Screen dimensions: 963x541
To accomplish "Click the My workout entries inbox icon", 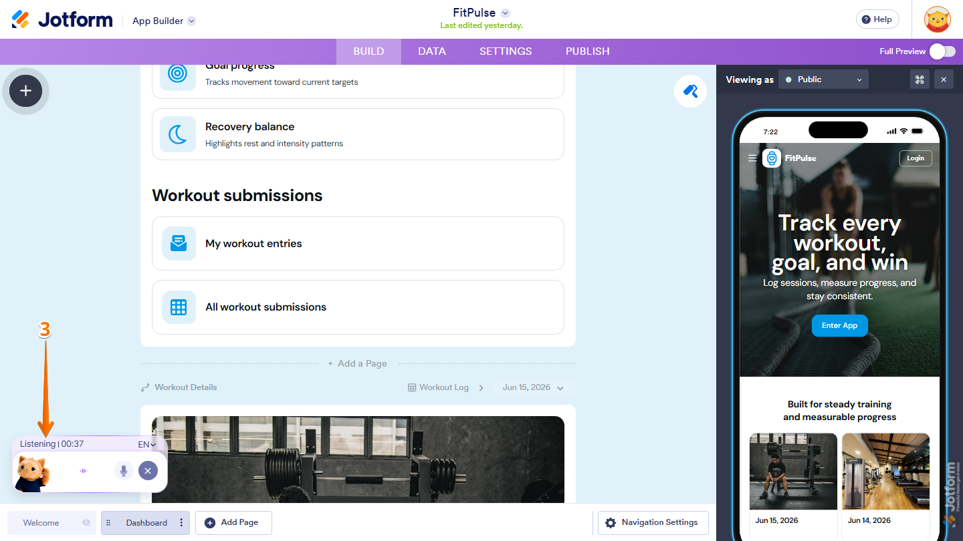I will click(179, 243).
